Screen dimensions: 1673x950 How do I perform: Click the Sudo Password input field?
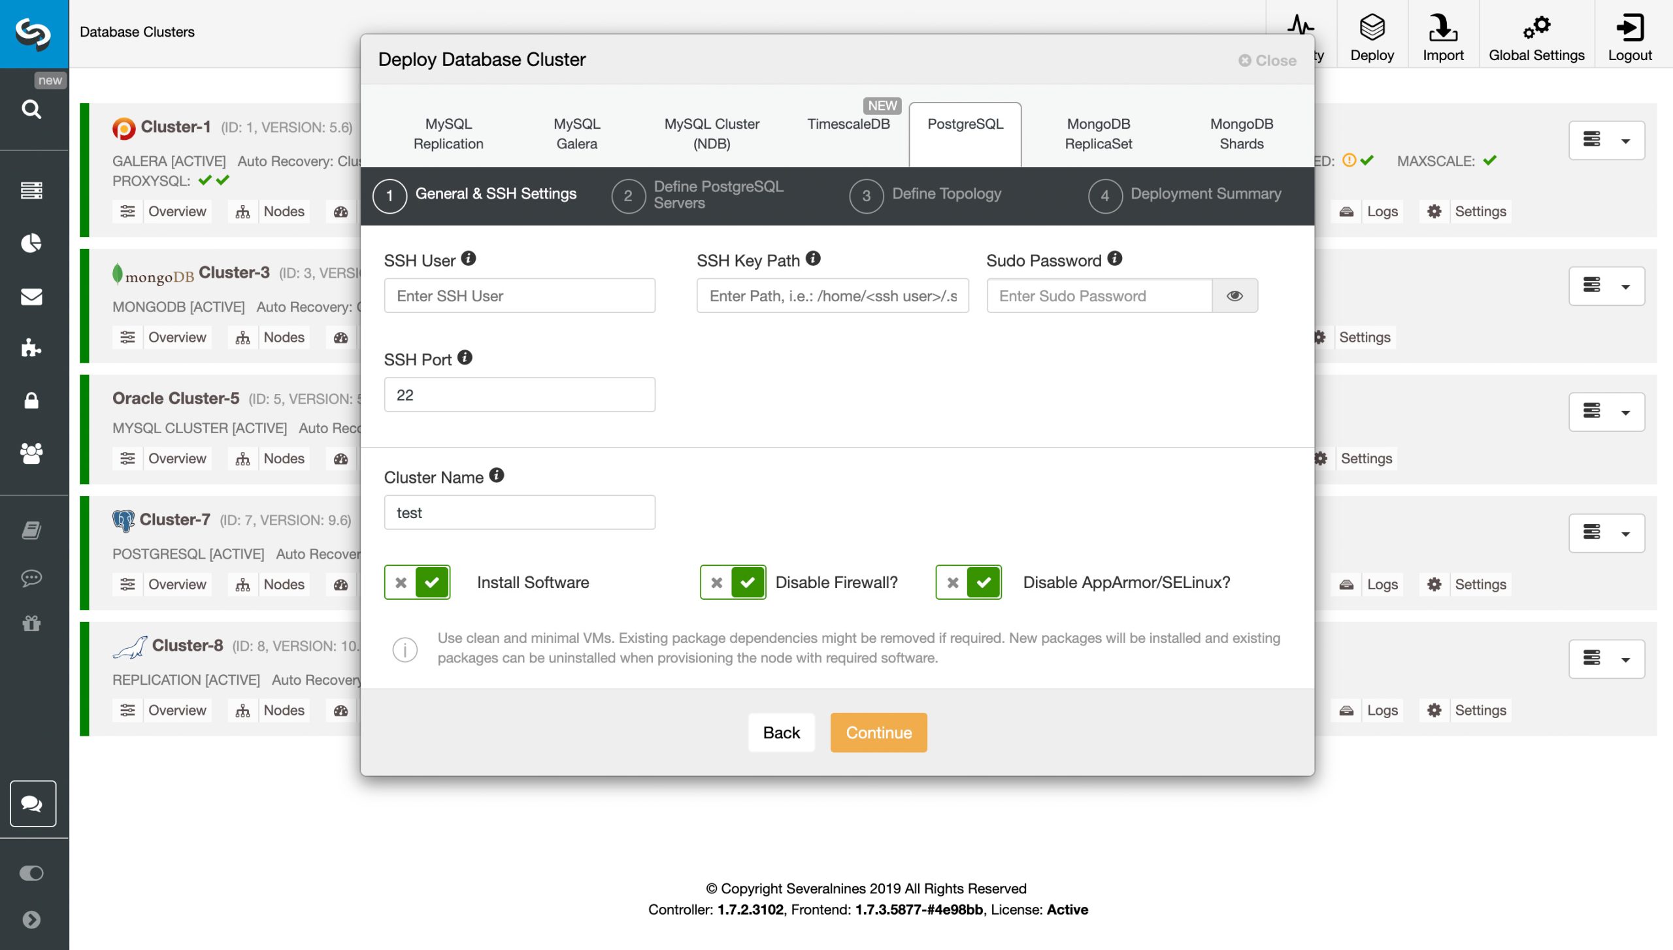1099,296
